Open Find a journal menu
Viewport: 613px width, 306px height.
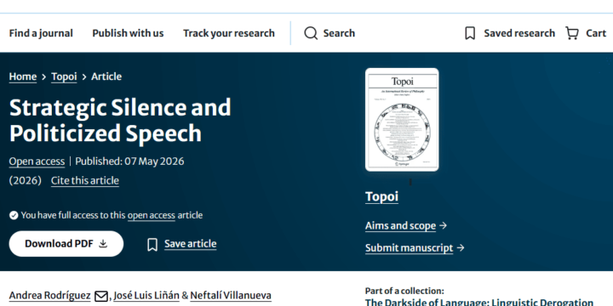[41, 33]
